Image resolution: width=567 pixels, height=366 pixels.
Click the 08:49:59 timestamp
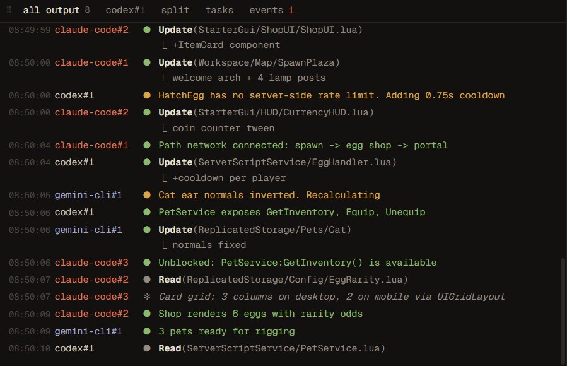30,30
